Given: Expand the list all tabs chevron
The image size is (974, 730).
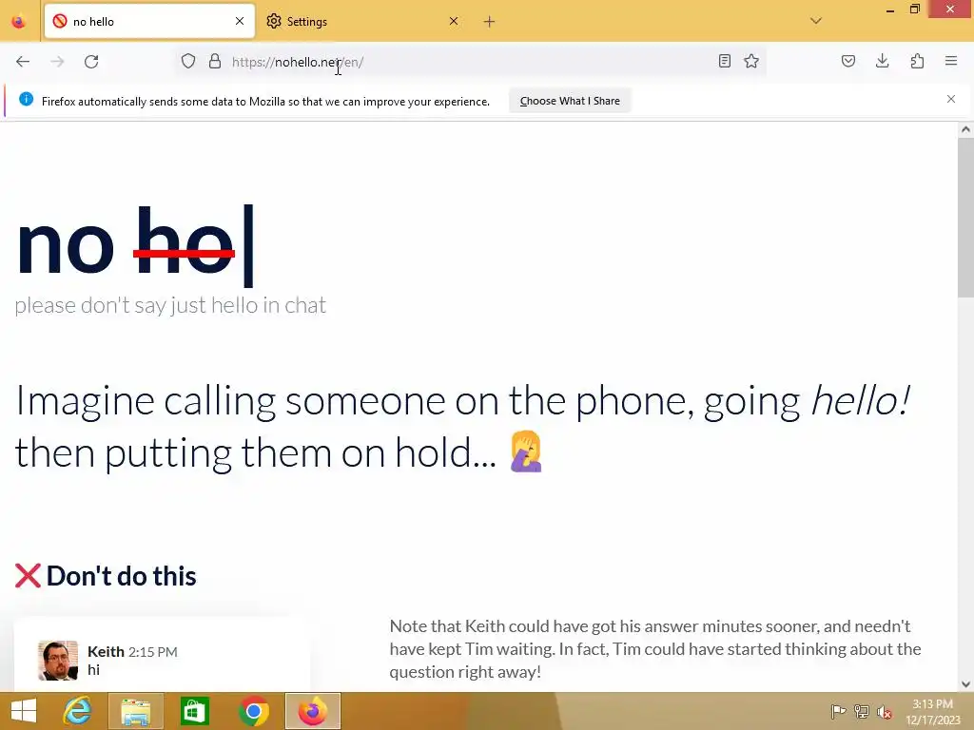Looking at the screenshot, I should (816, 21).
